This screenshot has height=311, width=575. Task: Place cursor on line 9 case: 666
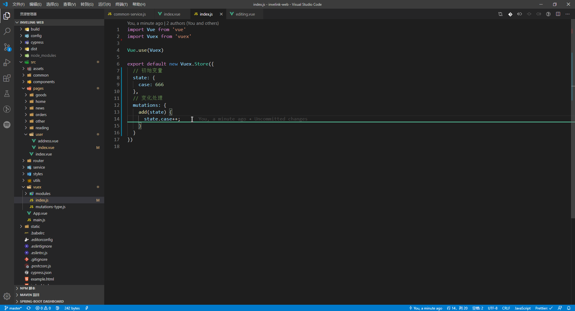[151, 85]
